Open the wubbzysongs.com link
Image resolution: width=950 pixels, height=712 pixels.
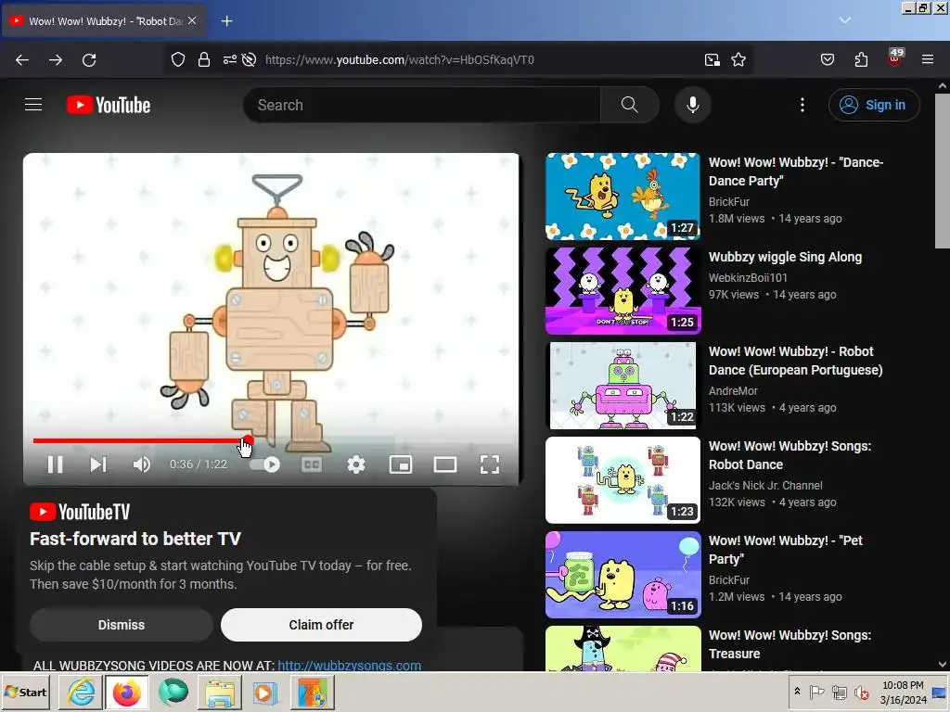(349, 665)
